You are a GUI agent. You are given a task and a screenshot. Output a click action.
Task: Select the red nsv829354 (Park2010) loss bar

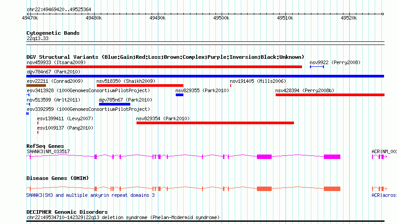point(215,123)
